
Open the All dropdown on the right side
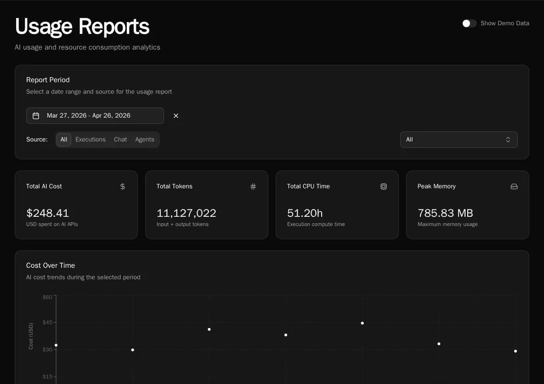[459, 139]
